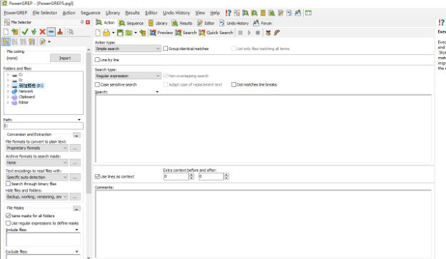Click the new action blank page icon
The image size is (446, 259).
coord(98,33)
